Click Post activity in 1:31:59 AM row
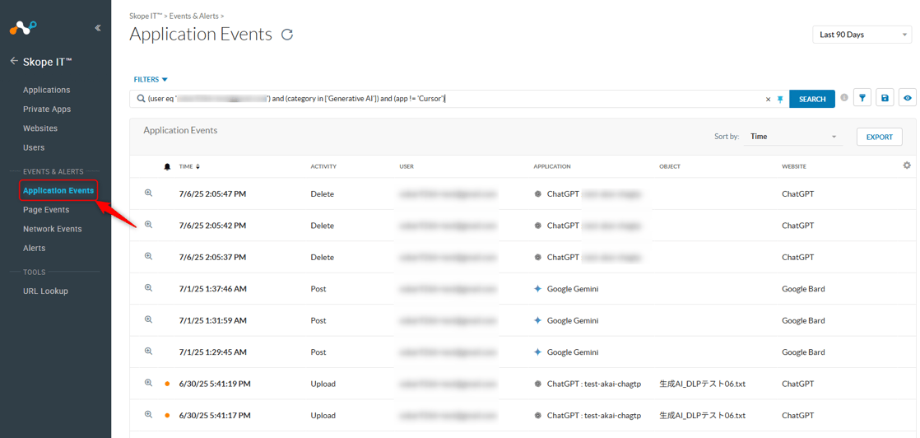The width and height of the screenshot is (920, 438). 318,320
